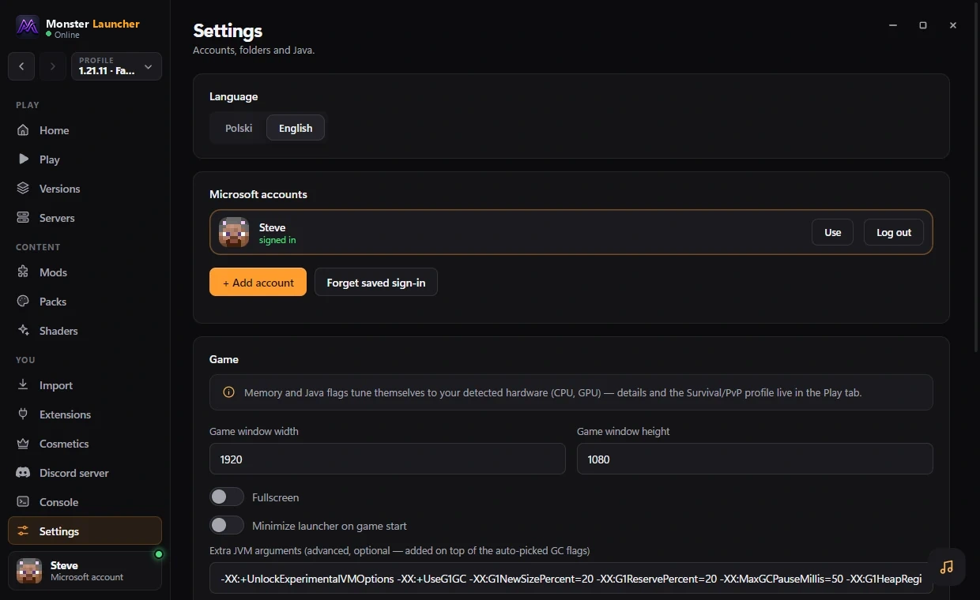
Task: Click the Use button for Steve
Action: (x=833, y=232)
